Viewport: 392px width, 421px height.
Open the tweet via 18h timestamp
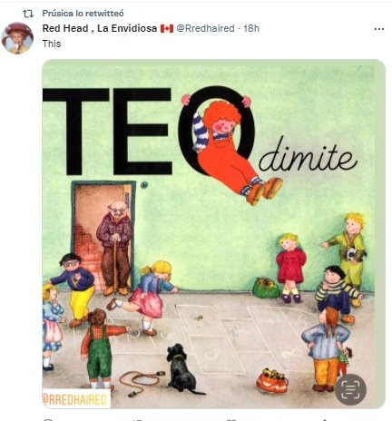click(251, 28)
